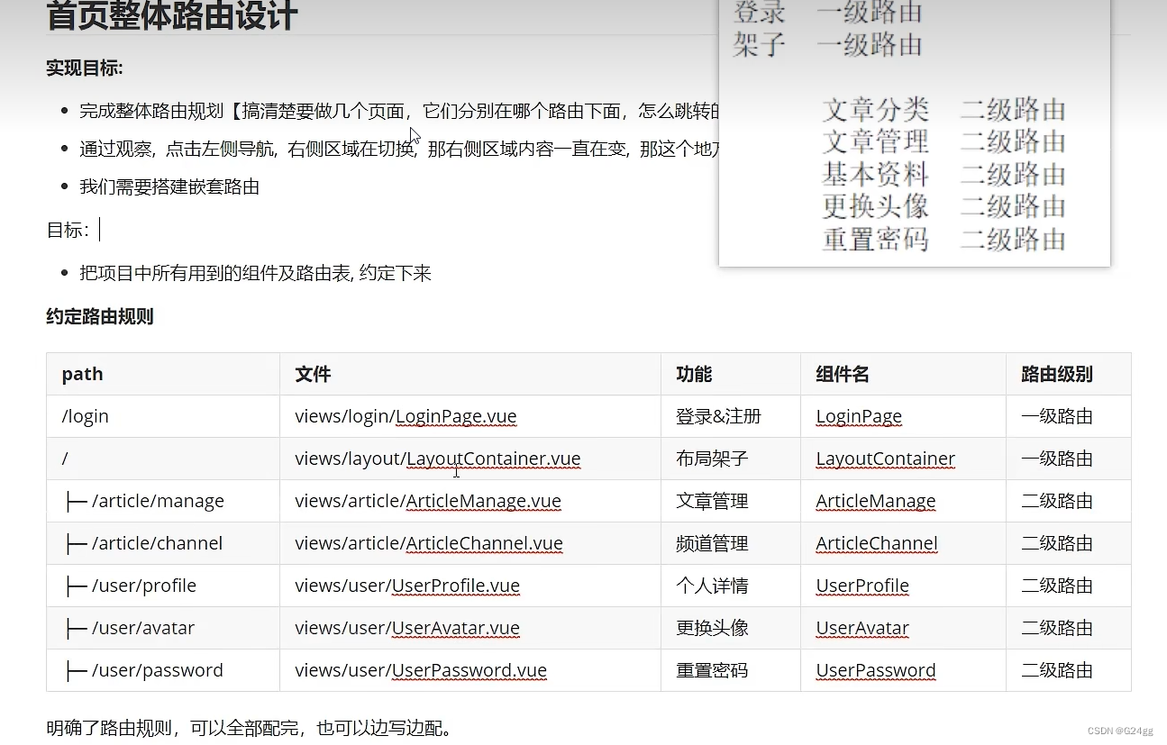Click the 文章管理 table cell
The height and width of the screenshot is (745, 1167).
click(731, 501)
